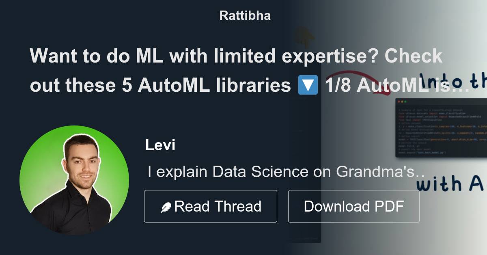
Task: Click the ellipsis at the end of the headline
Action: tap(461, 91)
